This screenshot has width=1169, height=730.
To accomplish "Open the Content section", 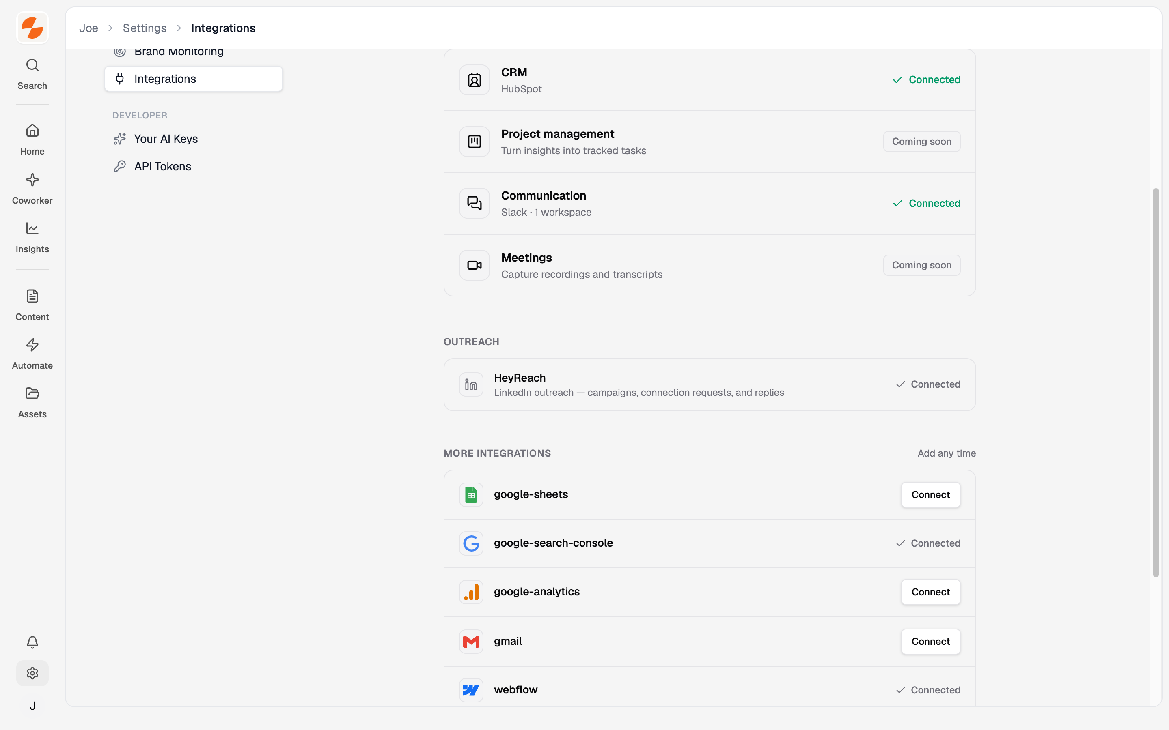I will coord(32,305).
